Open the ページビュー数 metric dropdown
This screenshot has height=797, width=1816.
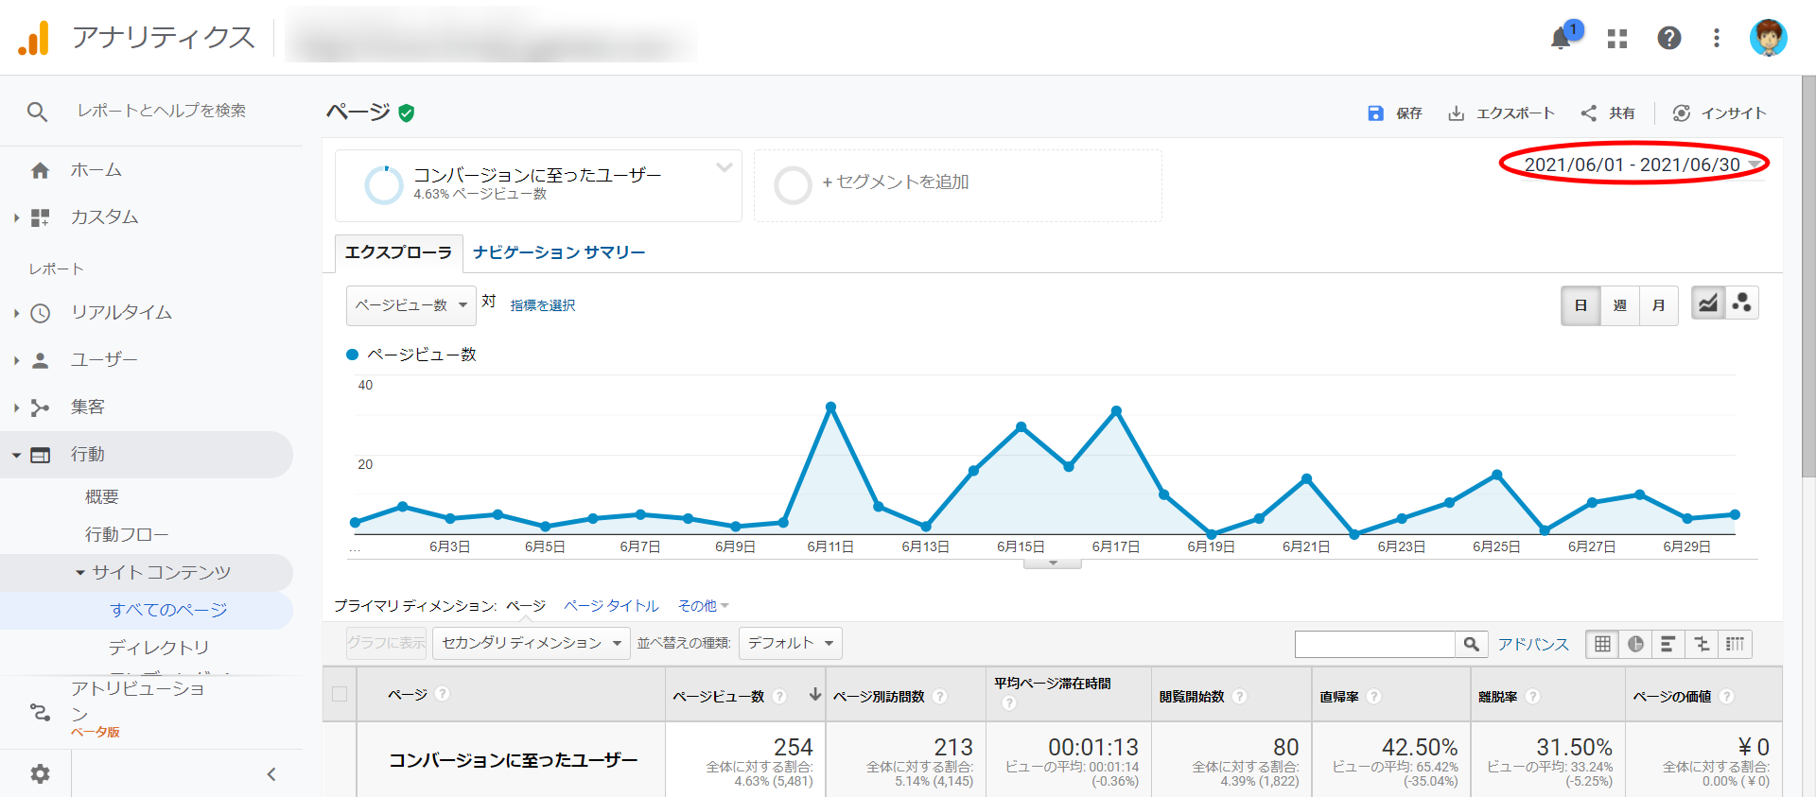pos(410,305)
